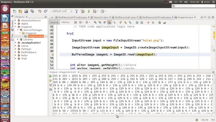
Task: Re-run the program from output panel
Action: point(50,76)
